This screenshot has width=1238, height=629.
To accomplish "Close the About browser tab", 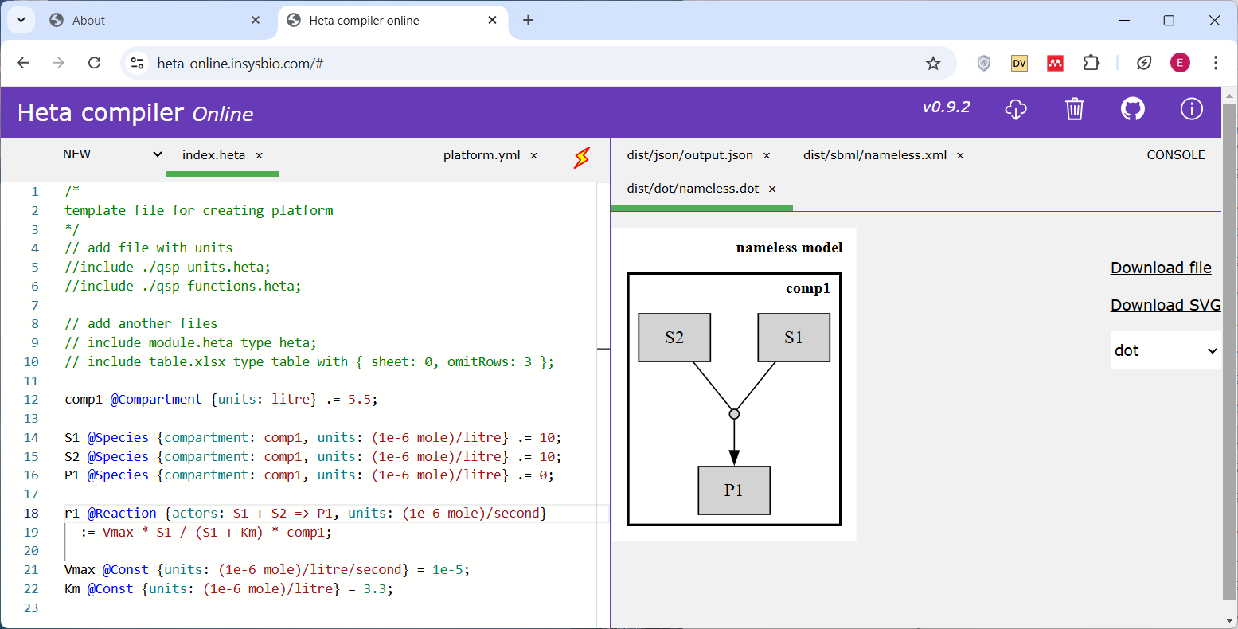I will click(256, 21).
